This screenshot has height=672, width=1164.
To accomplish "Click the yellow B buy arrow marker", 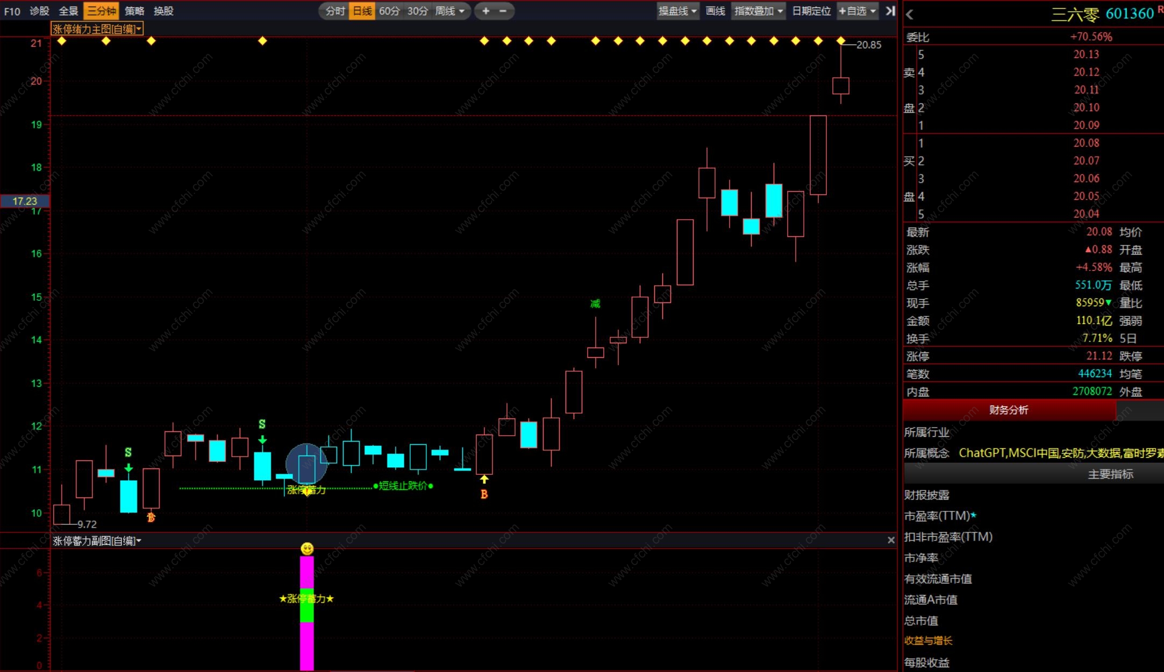I will pyautogui.click(x=484, y=480).
